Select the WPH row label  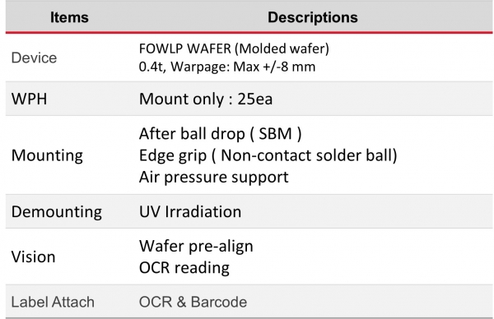(x=30, y=99)
